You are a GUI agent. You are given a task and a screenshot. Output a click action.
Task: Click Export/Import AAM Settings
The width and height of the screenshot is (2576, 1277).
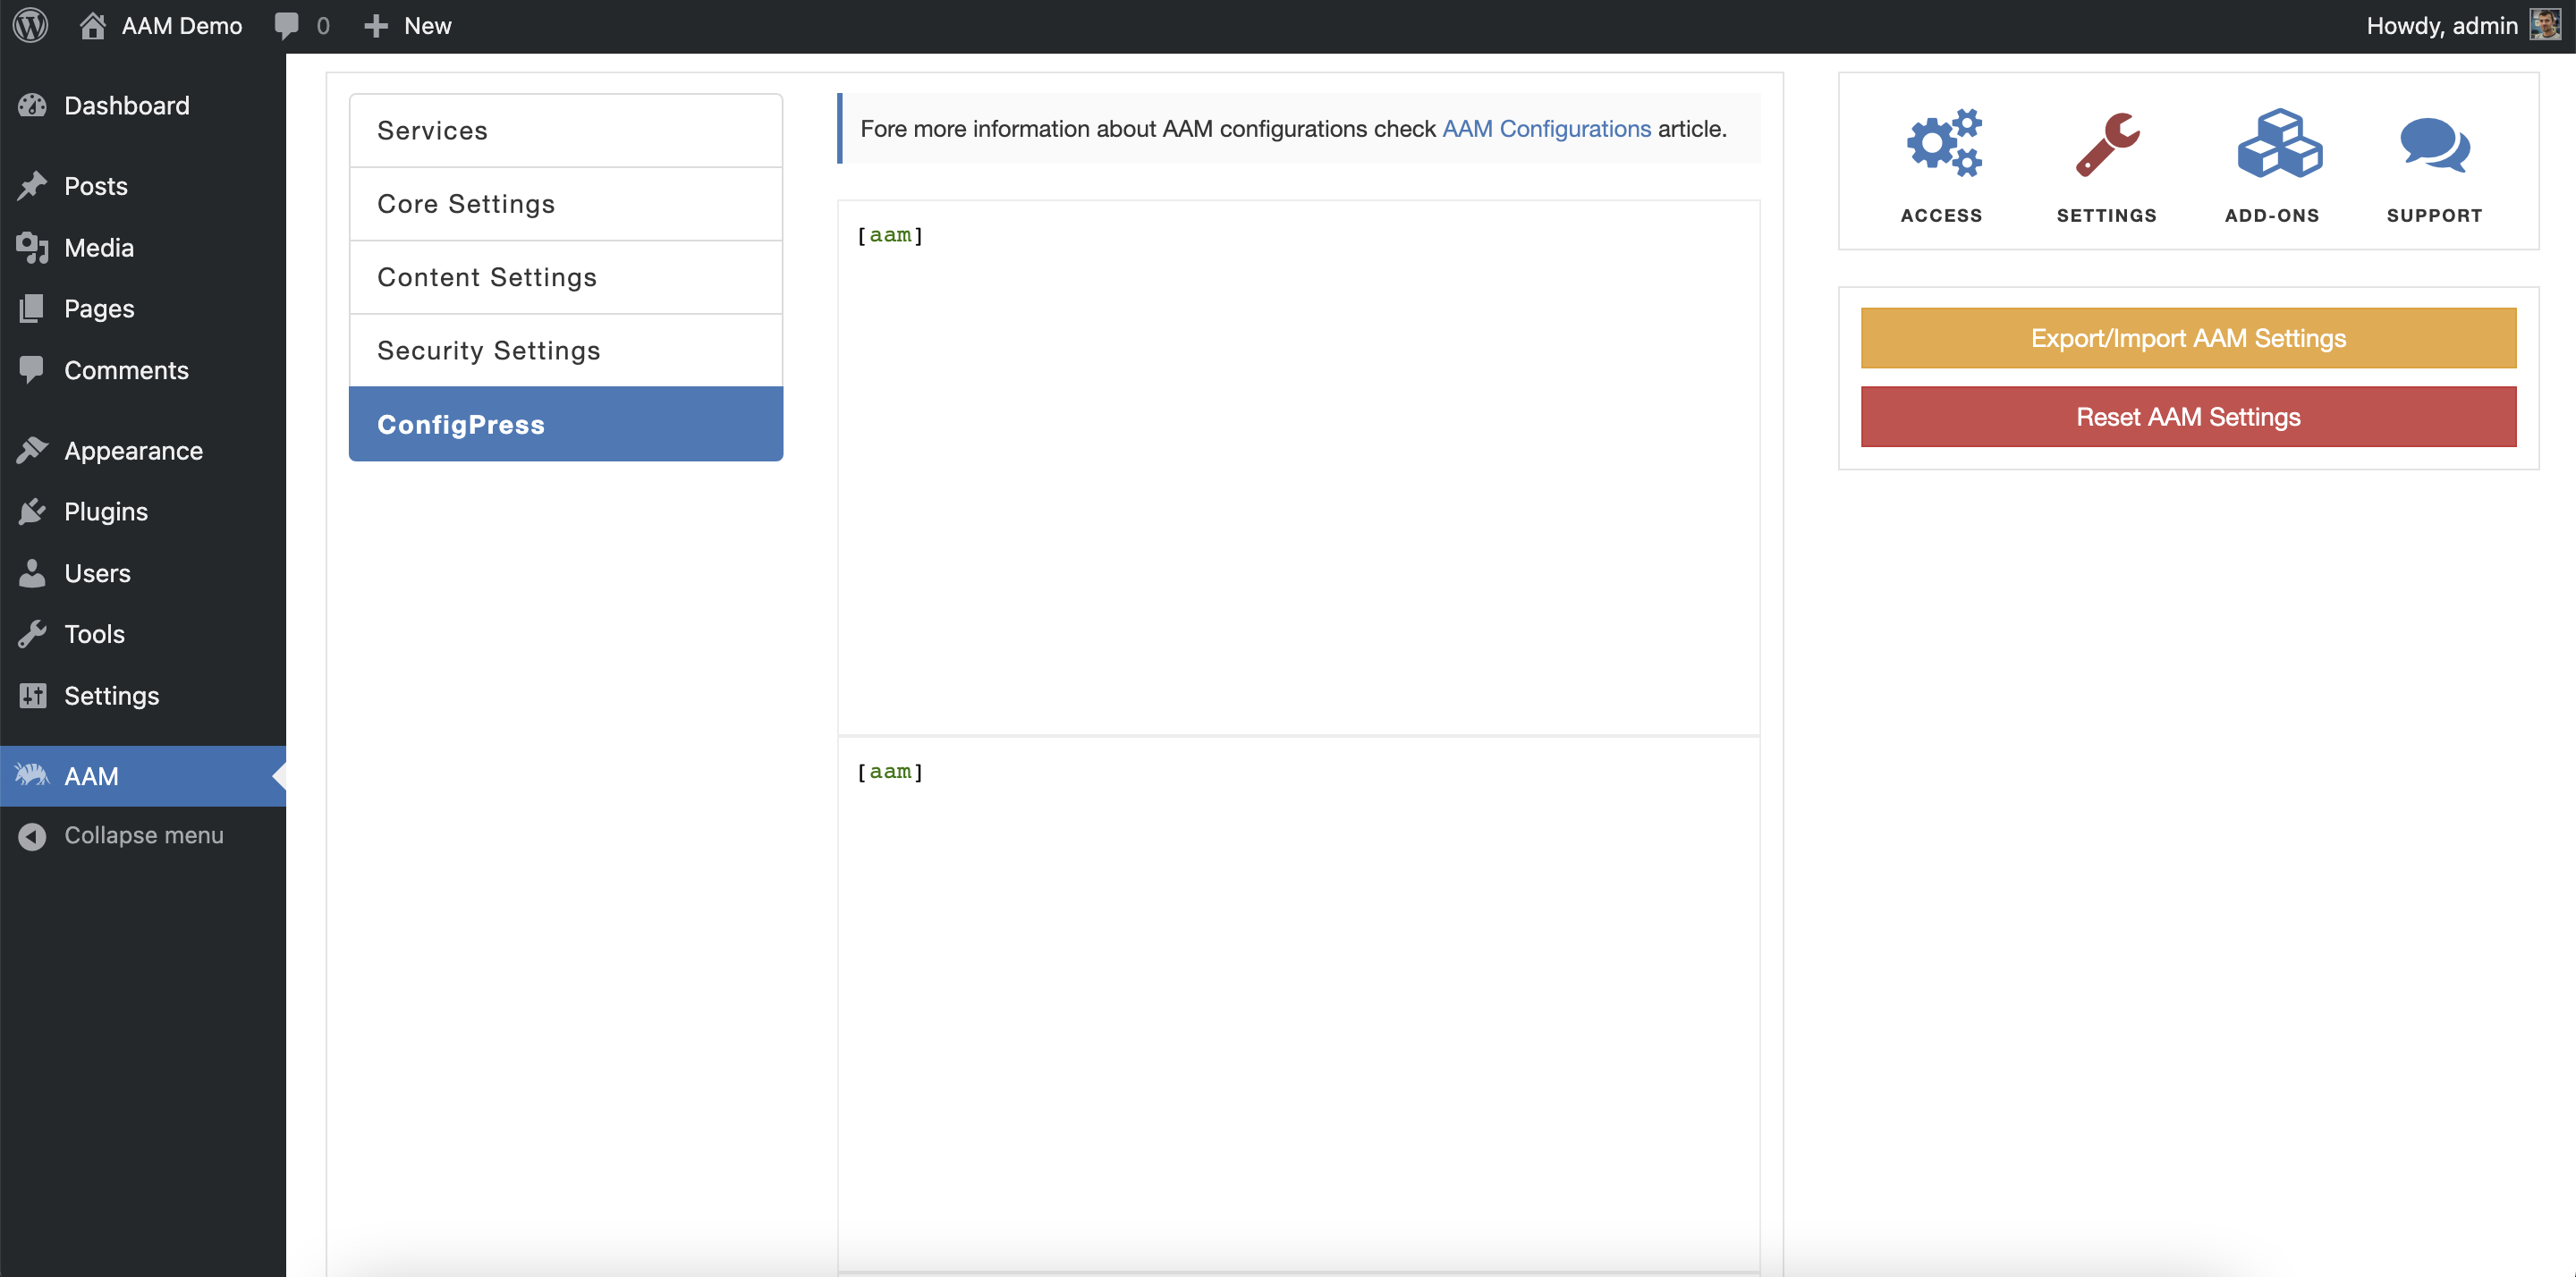(2187, 338)
